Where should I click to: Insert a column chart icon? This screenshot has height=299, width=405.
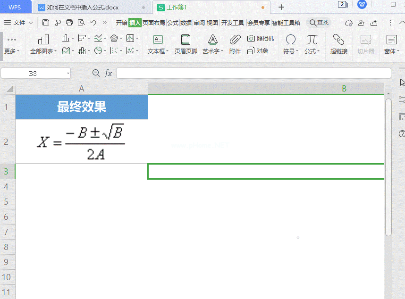(x=66, y=39)
